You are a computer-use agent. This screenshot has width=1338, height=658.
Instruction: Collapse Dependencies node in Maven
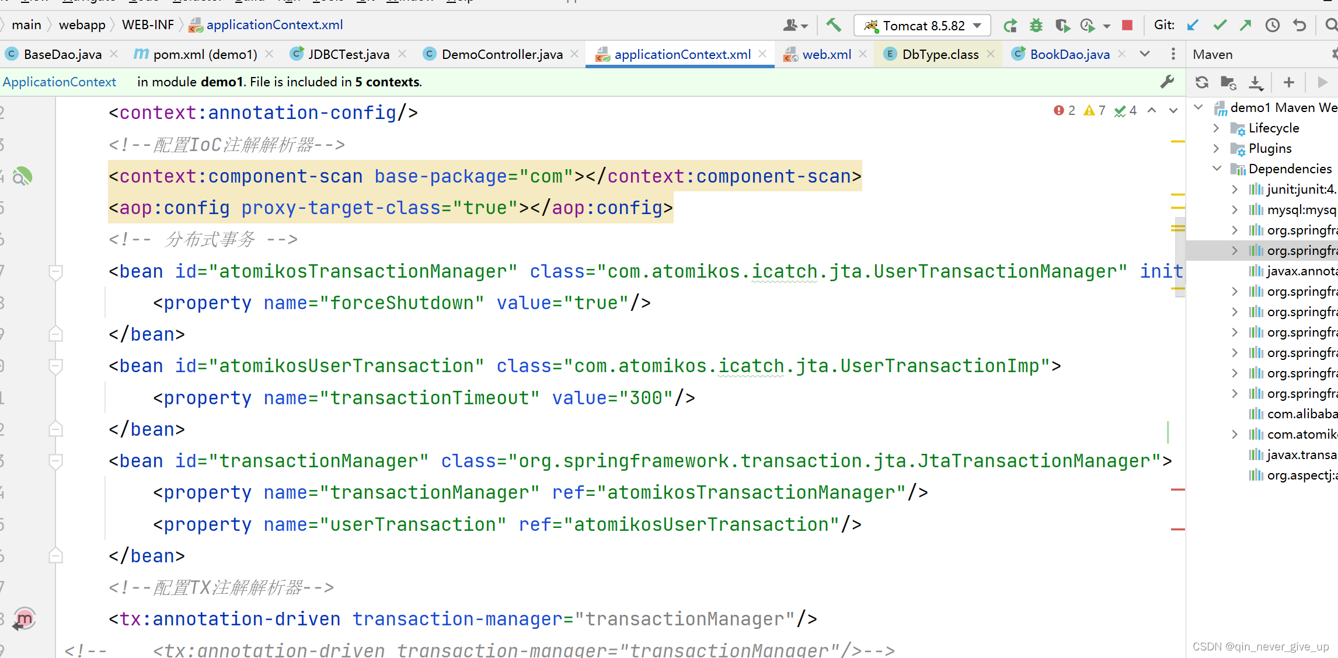tap(1217, 169)
